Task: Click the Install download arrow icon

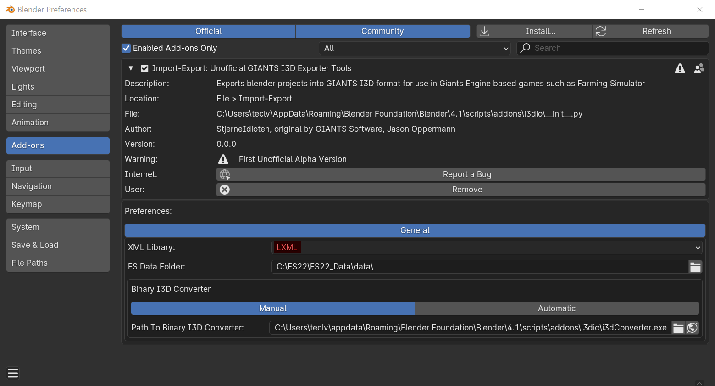Action: (x=484, y=31)
